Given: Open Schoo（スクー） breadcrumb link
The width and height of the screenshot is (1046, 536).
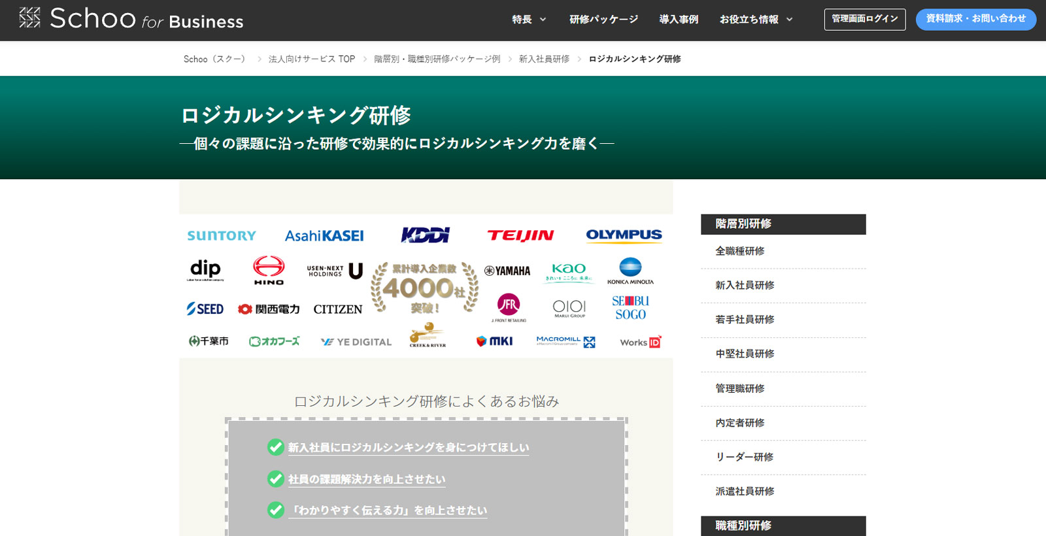Looking at the screenshot, I should [216, 59].
